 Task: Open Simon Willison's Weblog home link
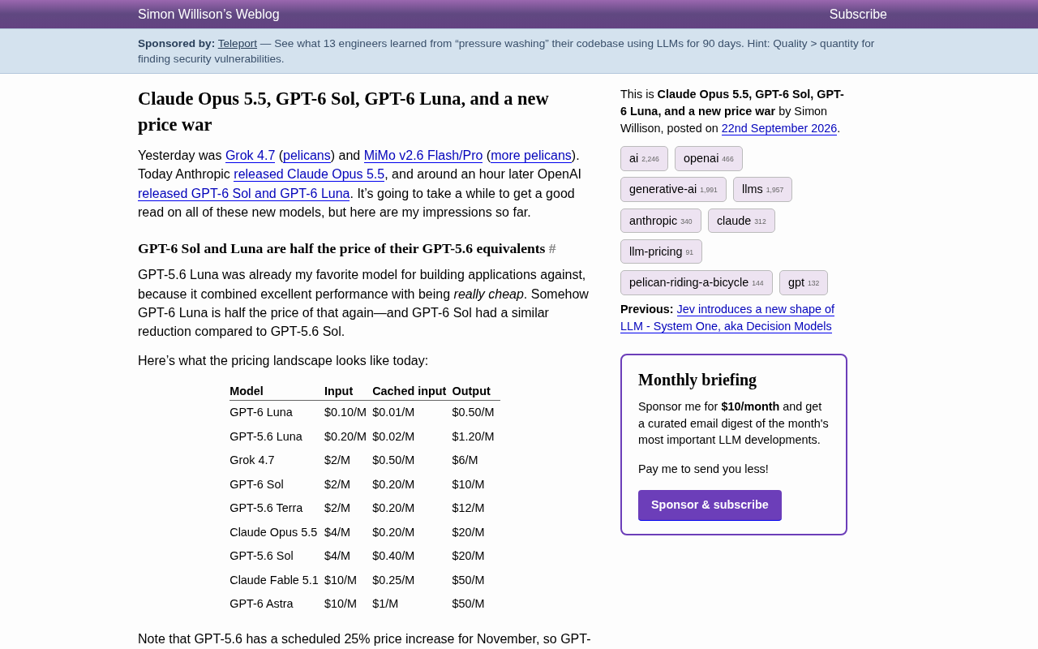tap(208, 14)
